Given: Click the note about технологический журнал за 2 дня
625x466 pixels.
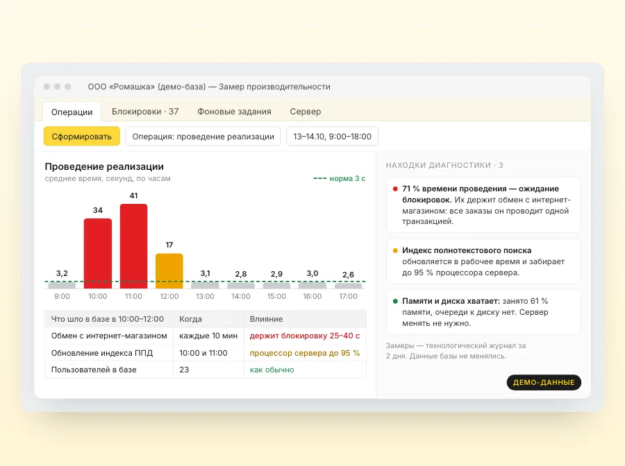Looking at the screenshot, I should (456, 351).
